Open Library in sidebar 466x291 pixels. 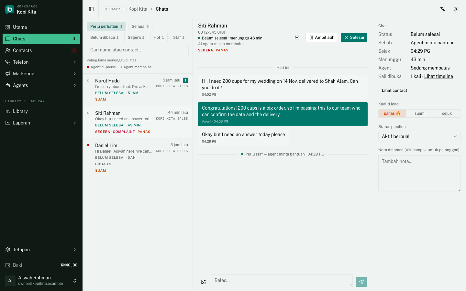(41, 111)
